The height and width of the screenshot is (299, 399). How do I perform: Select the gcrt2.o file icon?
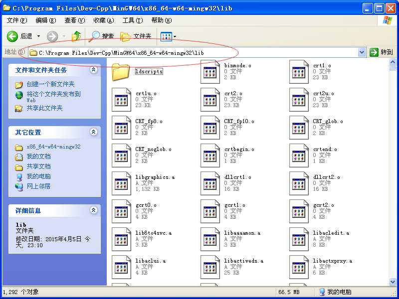point(299,211)
